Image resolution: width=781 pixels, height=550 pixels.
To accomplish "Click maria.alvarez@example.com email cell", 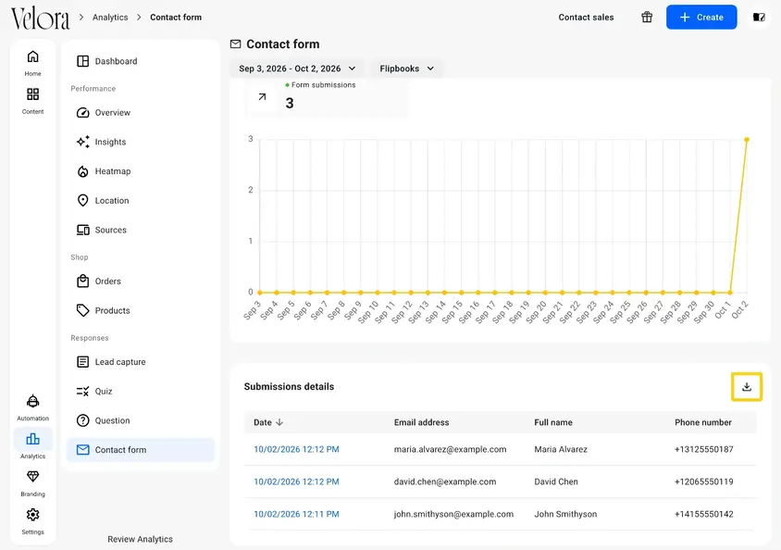I will [451, 449].
